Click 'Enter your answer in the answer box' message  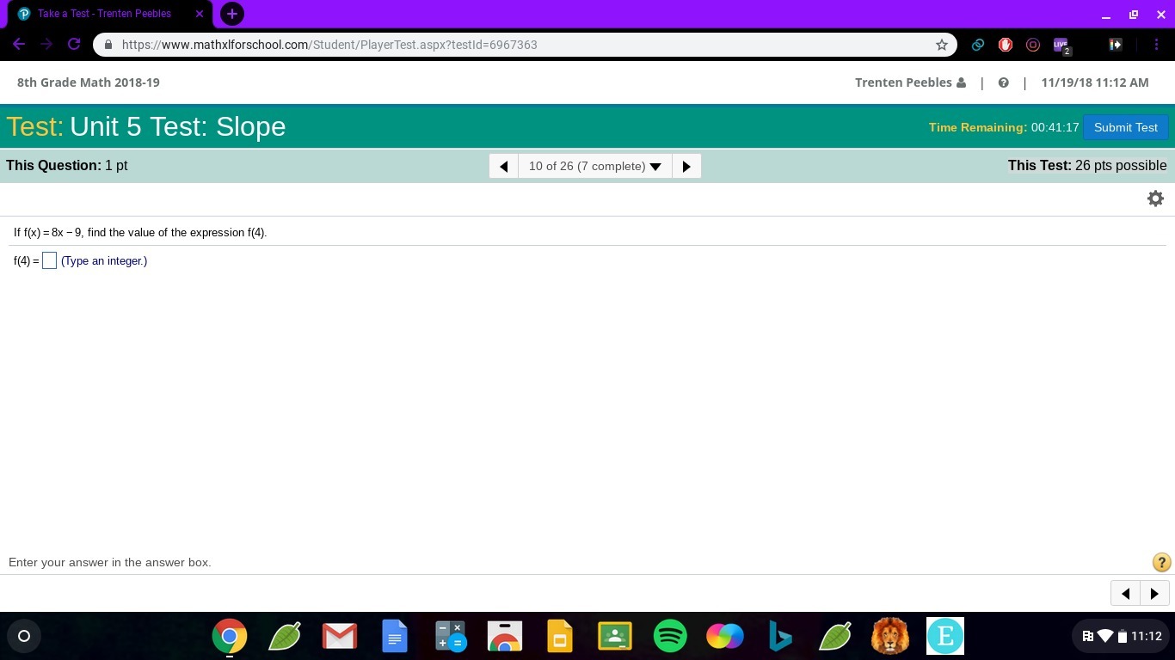[x=110, y=562]
